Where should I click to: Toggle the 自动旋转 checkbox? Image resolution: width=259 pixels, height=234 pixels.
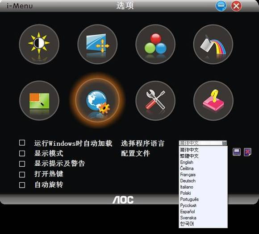(x=22, y=185)
